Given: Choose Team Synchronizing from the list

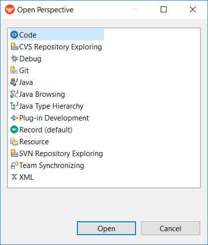Looking at the screenshot, I should point(47,165).
